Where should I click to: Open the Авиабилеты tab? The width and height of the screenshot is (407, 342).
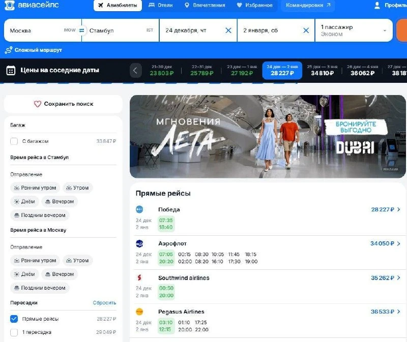[x=118, y=5]
